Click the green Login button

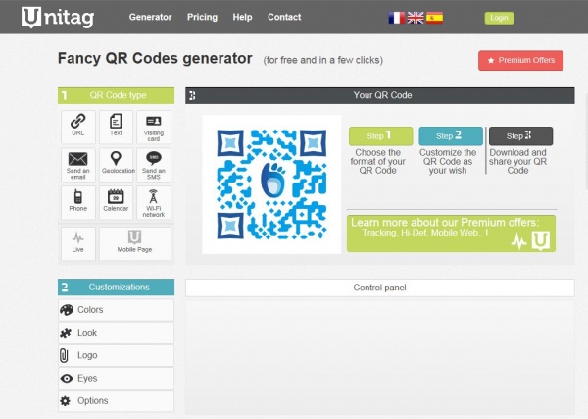pyautogui.click(x=499, y=18)
